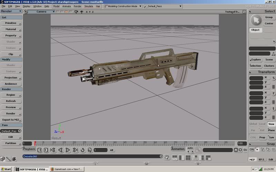Open the File menu

(3, 6)
